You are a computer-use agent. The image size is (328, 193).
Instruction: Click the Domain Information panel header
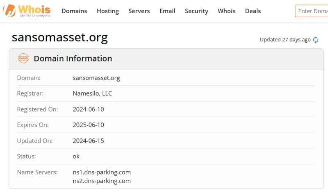pyautogui.click(x=73, y=59)
